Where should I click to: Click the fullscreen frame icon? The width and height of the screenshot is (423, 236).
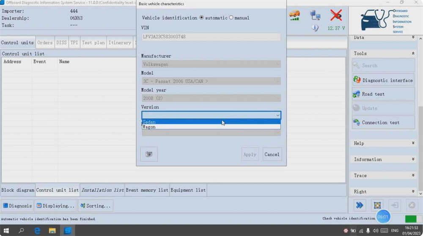coord(377,205)
